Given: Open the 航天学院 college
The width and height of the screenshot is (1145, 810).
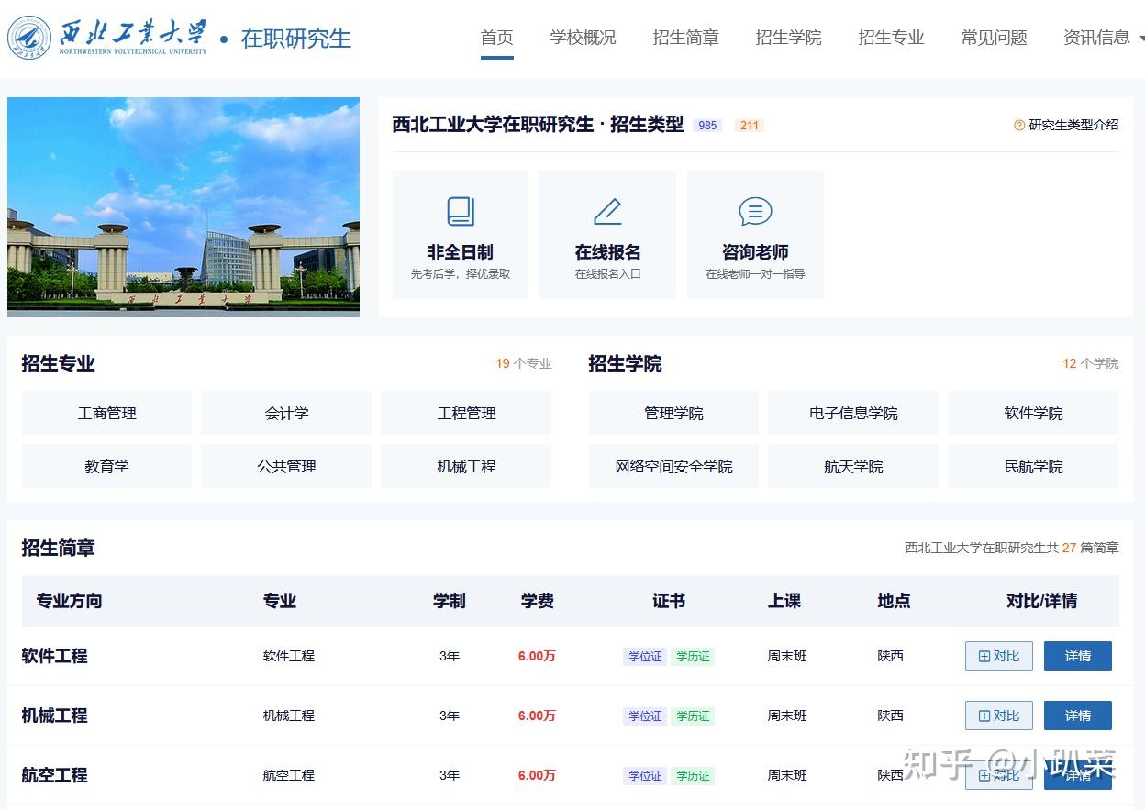Looking at the screenshot, I should pyautogui.click(x=853, y=467).
